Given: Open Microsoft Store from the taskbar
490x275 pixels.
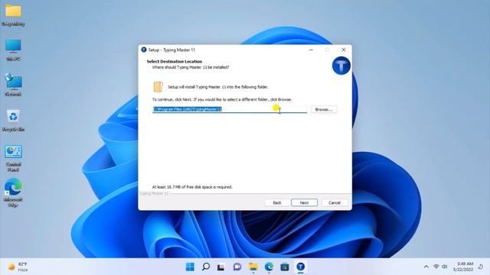Looking at the screenshot, I should click(285, 267).
